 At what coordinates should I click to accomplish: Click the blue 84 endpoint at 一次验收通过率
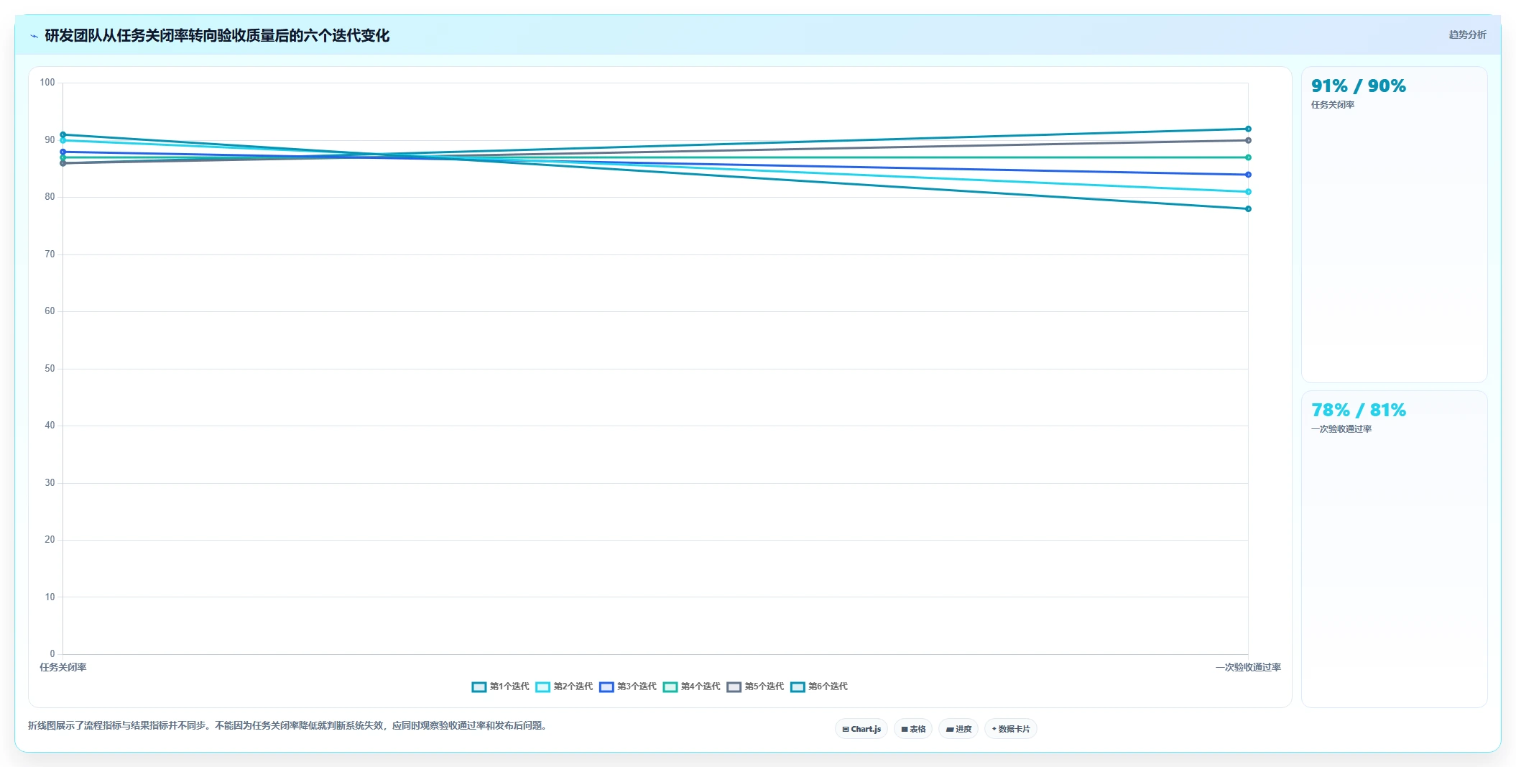click(1248, 175)
